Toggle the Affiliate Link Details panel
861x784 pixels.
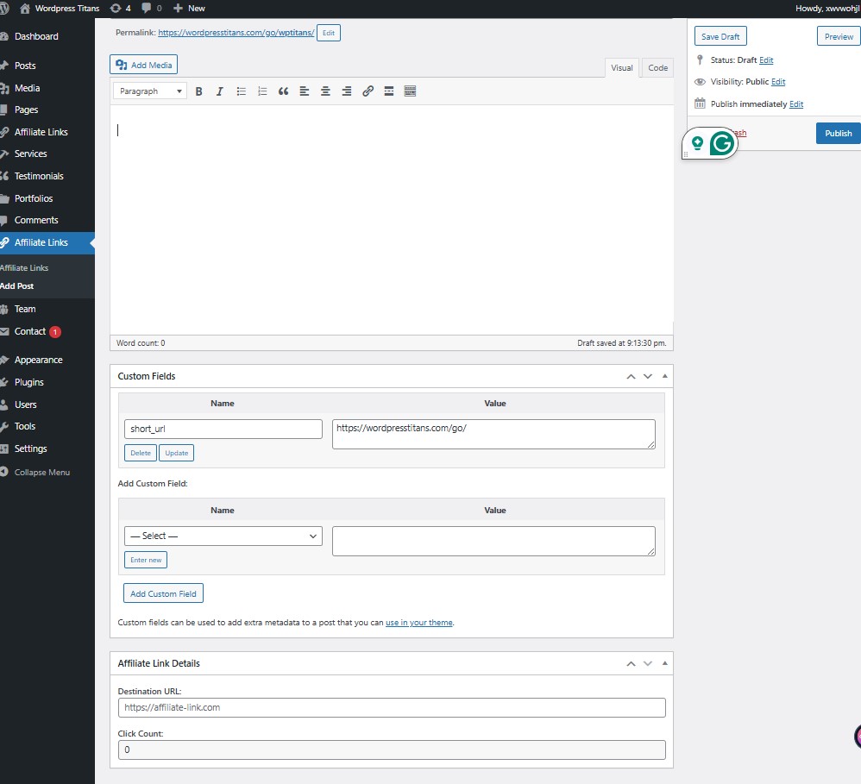click(x=664, y=663)
